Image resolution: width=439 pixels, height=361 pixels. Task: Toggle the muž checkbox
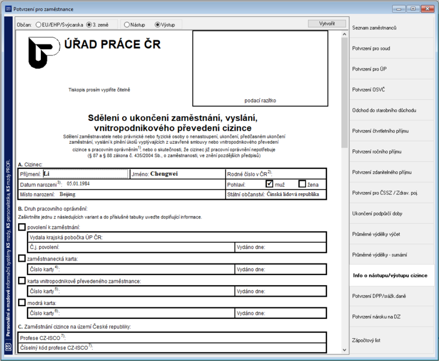pos(269,184)
